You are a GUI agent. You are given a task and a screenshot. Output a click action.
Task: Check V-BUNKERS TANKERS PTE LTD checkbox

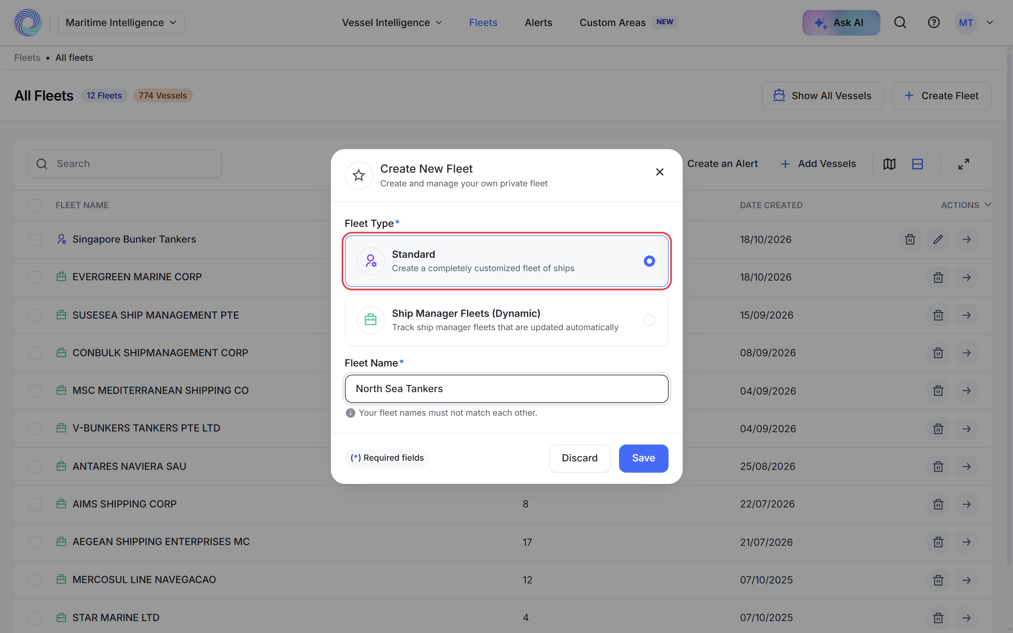click(x=35, y=428)
